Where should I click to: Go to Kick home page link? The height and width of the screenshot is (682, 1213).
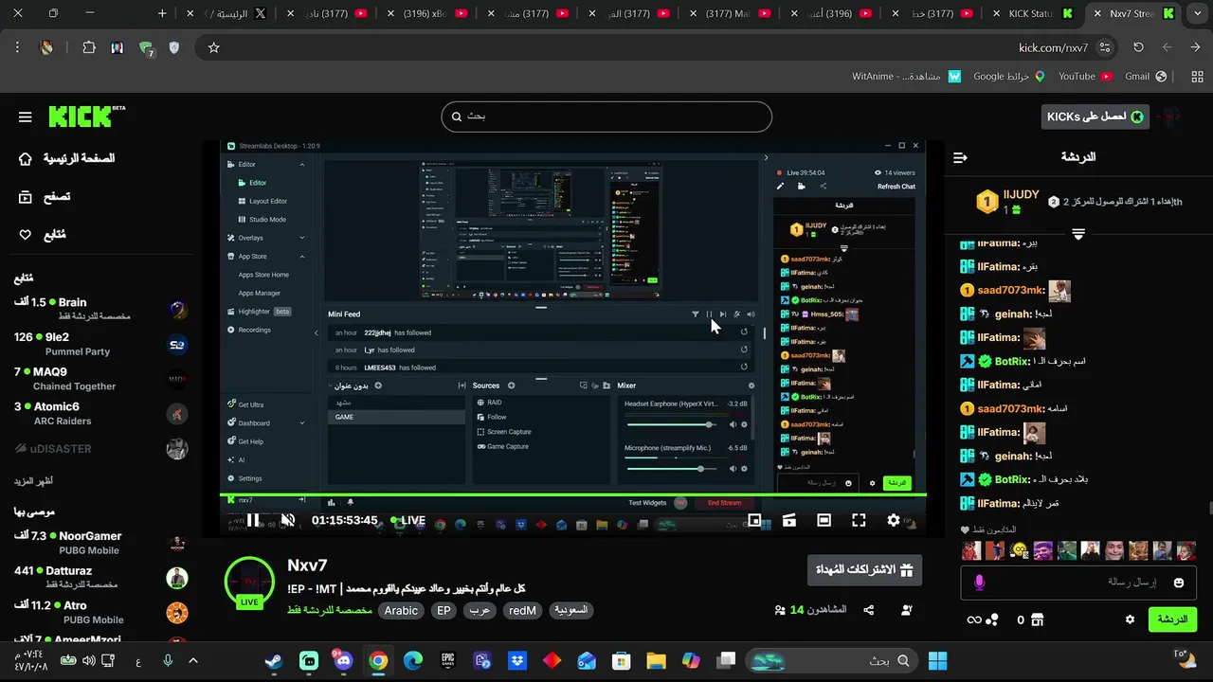pyautogui.click(x=66, y=158)
